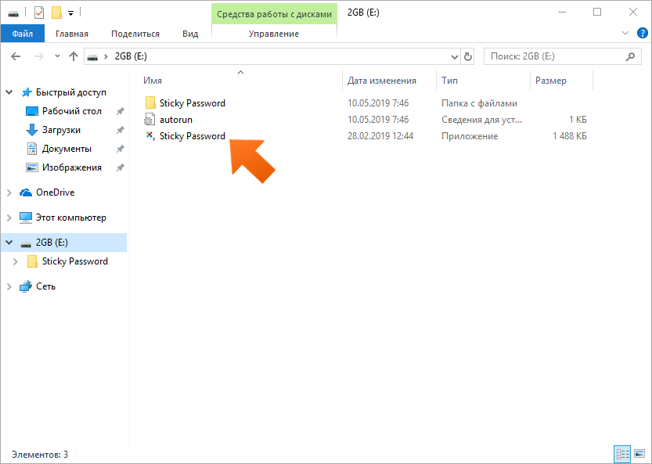Switch to details view layout icon
652x464 pixels.
point(622,454)
